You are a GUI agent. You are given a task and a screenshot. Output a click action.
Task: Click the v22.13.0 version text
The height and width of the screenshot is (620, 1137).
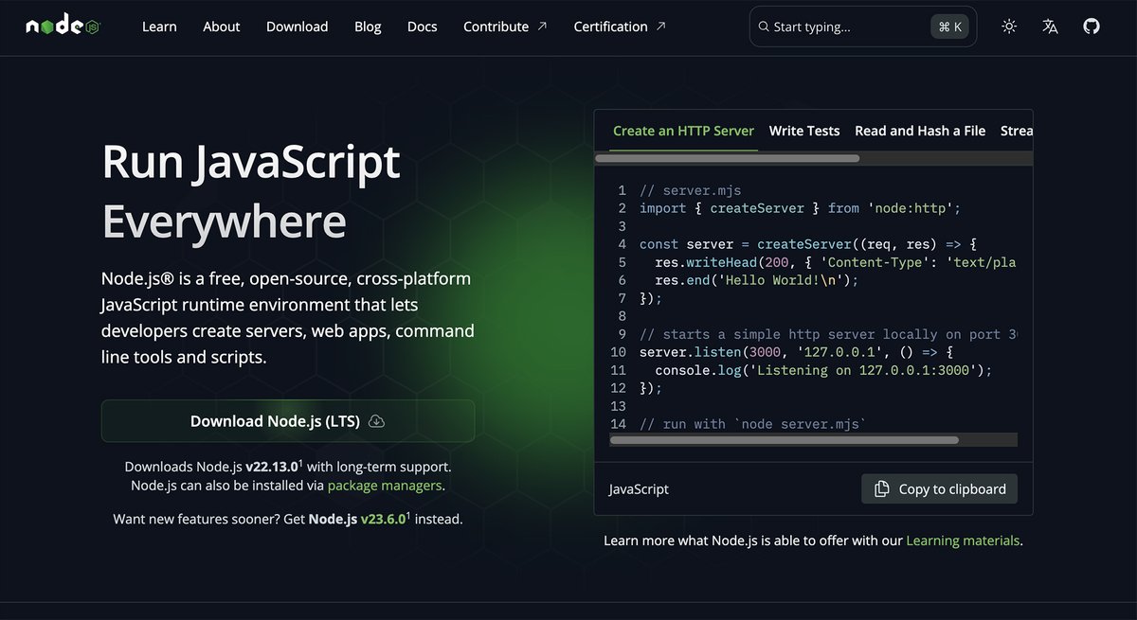272,467
